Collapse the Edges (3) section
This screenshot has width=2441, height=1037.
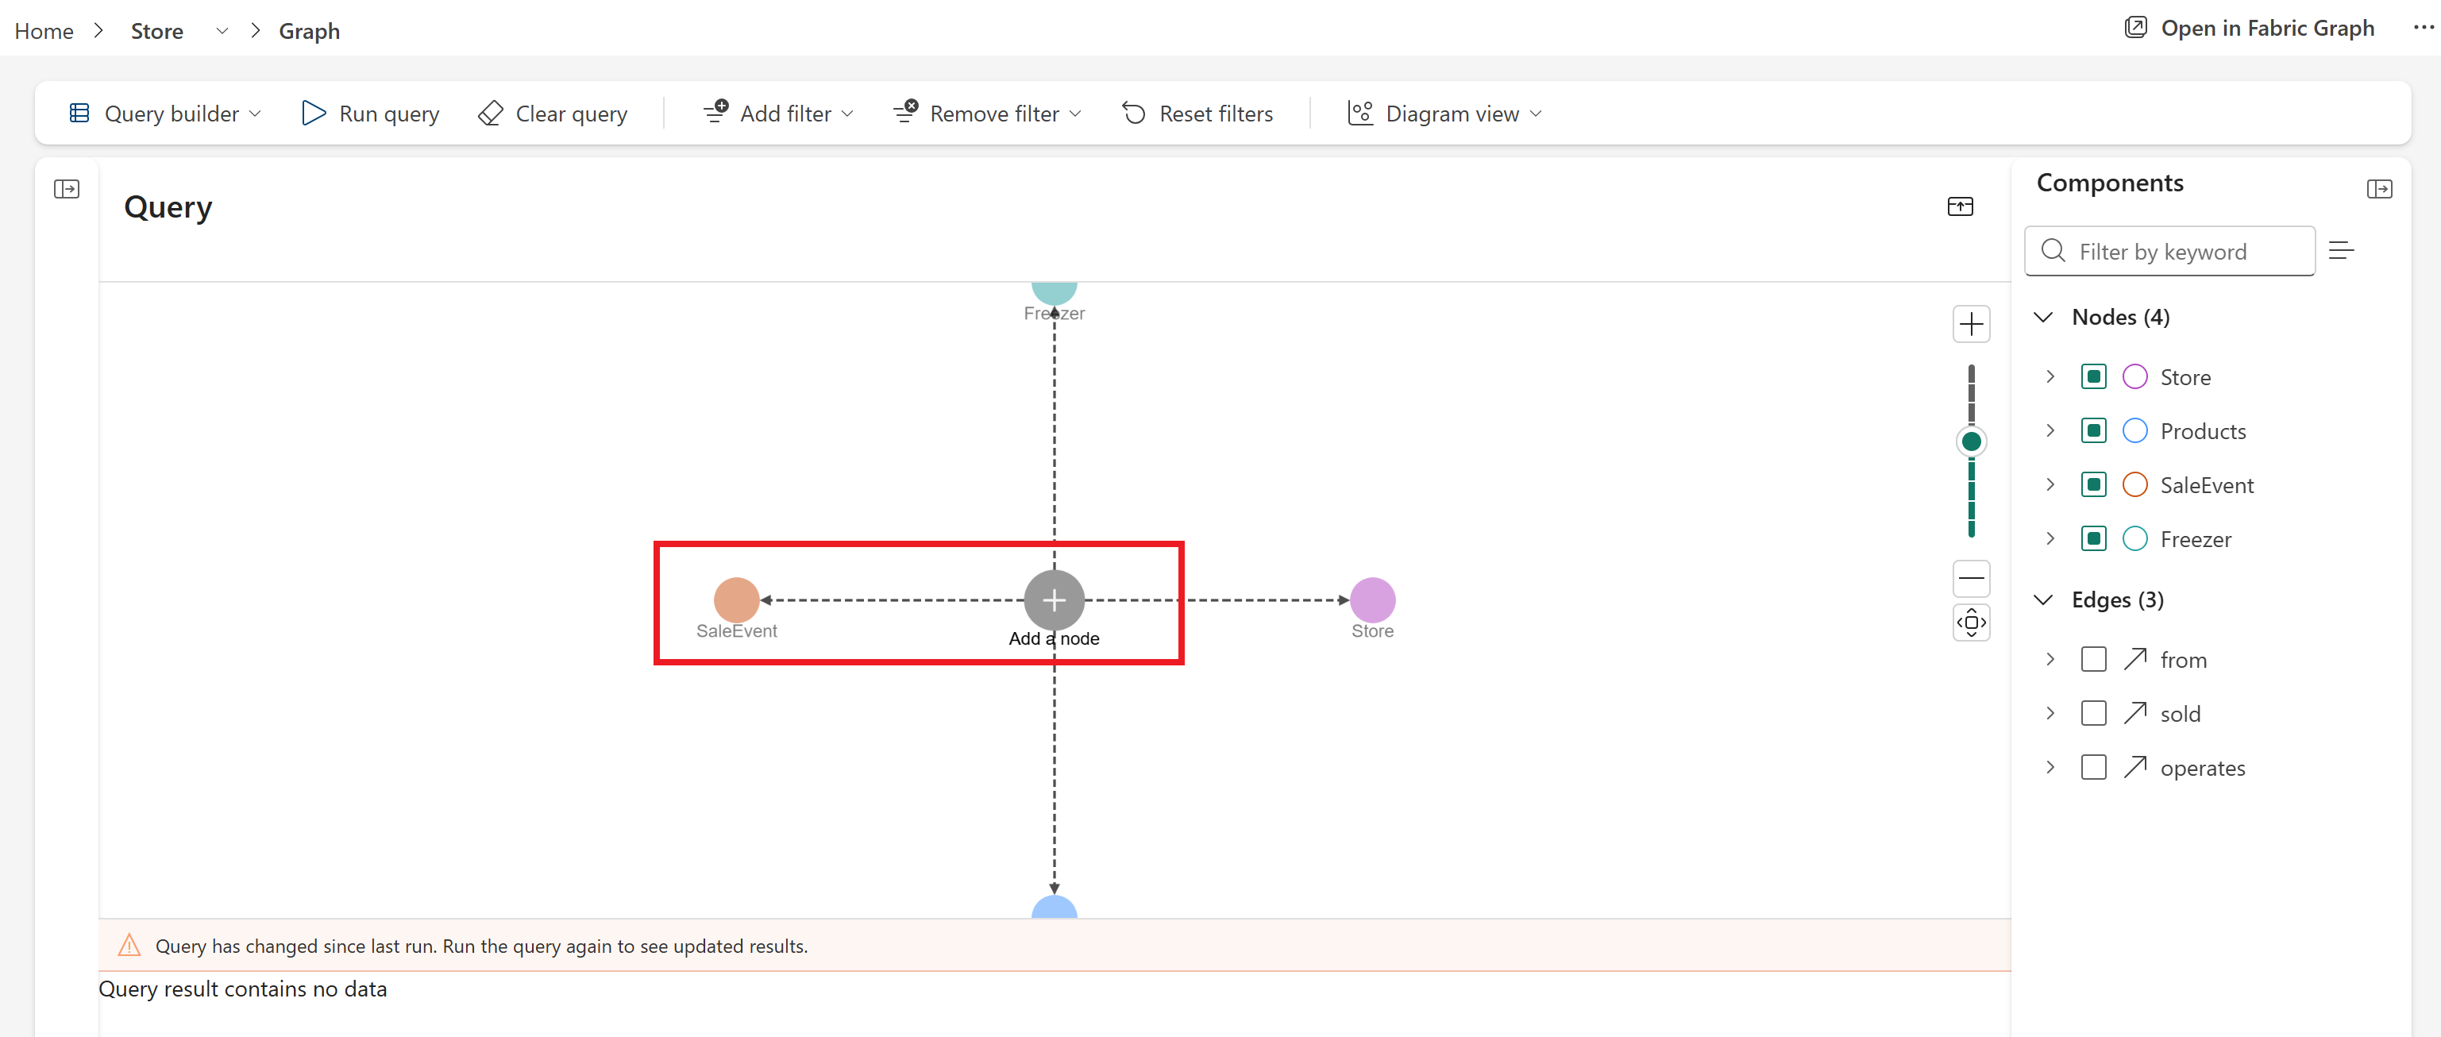2044,600
